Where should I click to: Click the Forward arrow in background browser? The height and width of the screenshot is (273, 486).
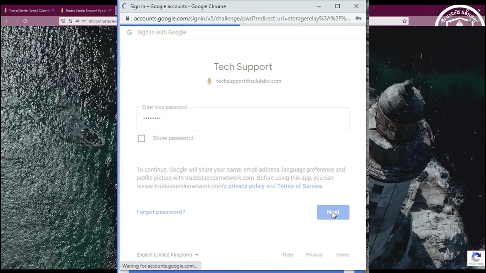tap(16, 21)
